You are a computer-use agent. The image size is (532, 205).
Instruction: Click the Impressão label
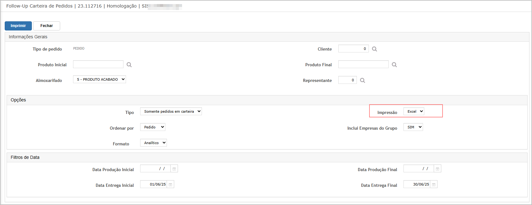[x=387, y=112]
